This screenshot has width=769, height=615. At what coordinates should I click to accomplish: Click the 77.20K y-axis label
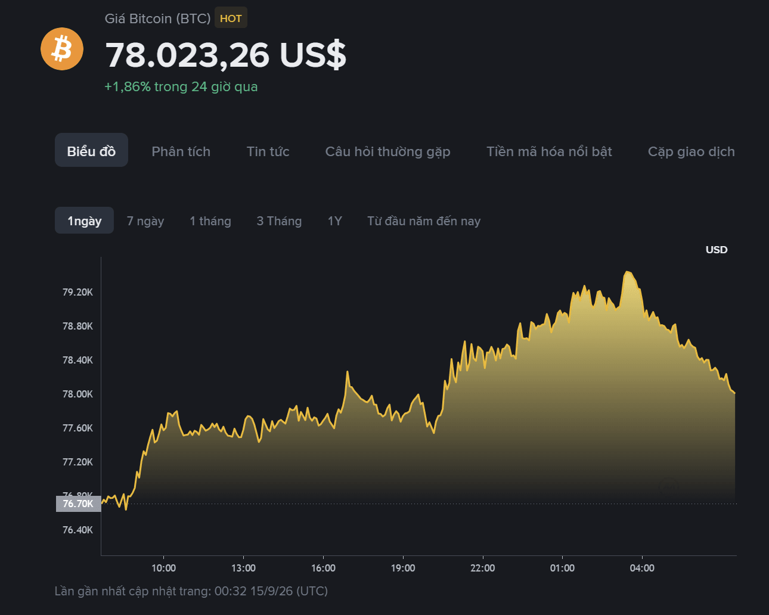(x=77, y=462)
